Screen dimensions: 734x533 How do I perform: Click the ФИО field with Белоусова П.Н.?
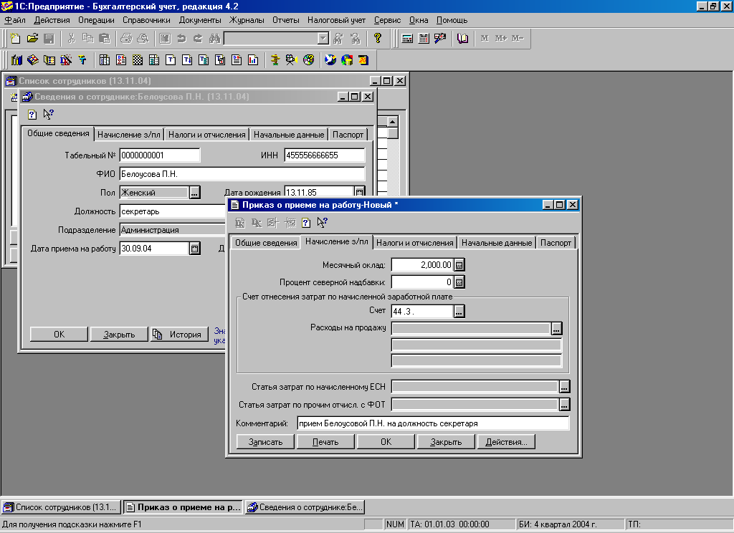242,174
